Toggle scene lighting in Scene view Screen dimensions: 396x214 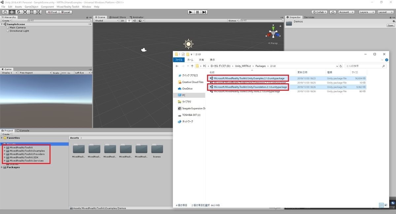pyautogui.click(x=129, y=20)
